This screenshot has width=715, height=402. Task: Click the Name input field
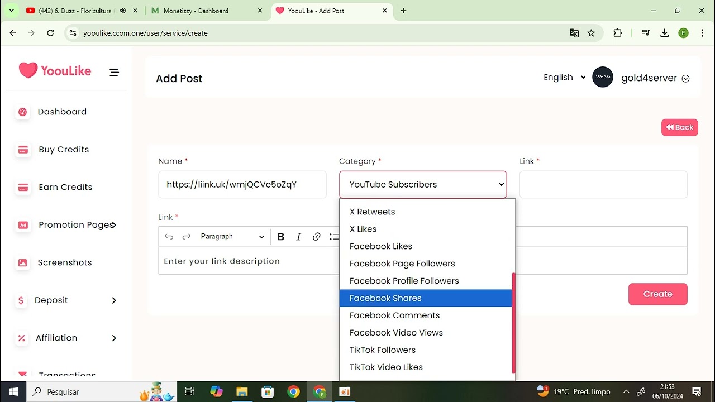point(242,184)
